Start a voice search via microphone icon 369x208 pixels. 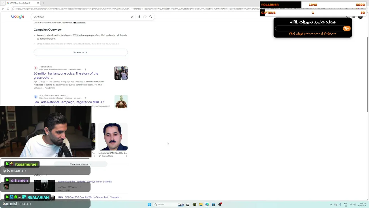point(139,17)
